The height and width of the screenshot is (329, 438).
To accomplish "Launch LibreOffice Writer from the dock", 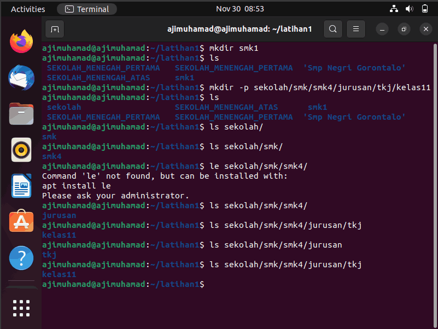I will pos(21,186).
